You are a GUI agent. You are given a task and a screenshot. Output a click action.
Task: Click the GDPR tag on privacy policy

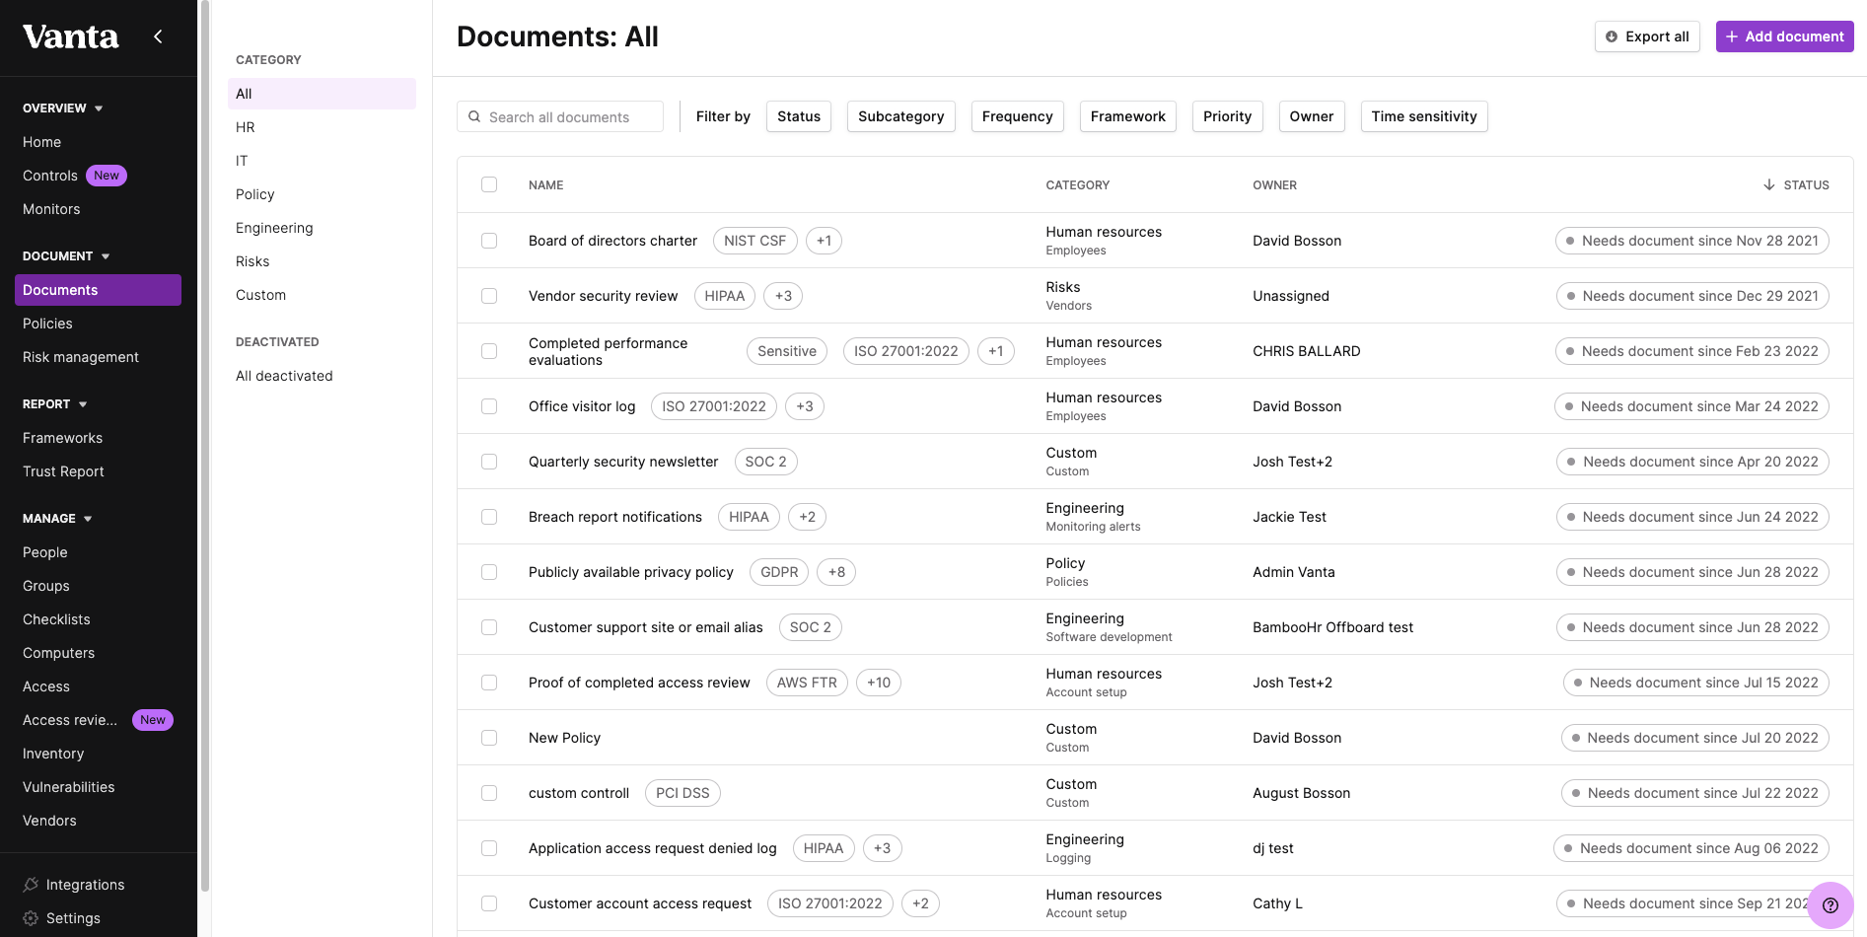tap(779, 572)
